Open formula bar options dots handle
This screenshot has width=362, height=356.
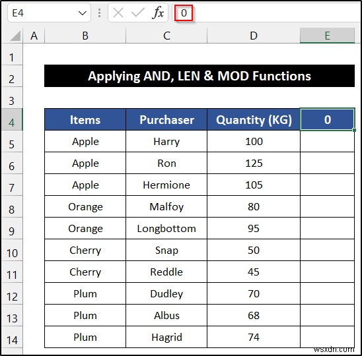[x=99, y=13]
